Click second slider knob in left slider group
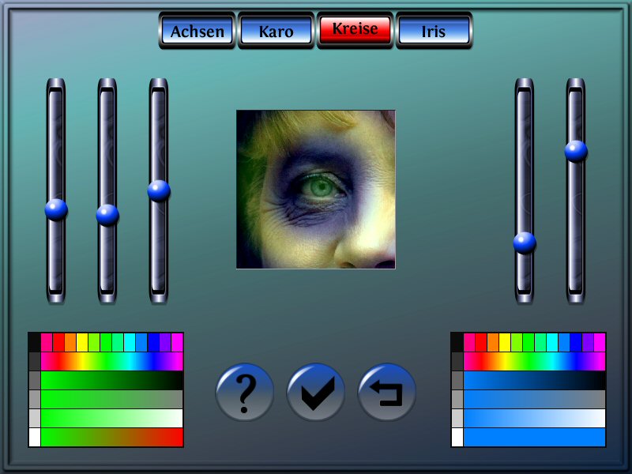This screenshot has height=474, width=632. (x=107, y=215)
